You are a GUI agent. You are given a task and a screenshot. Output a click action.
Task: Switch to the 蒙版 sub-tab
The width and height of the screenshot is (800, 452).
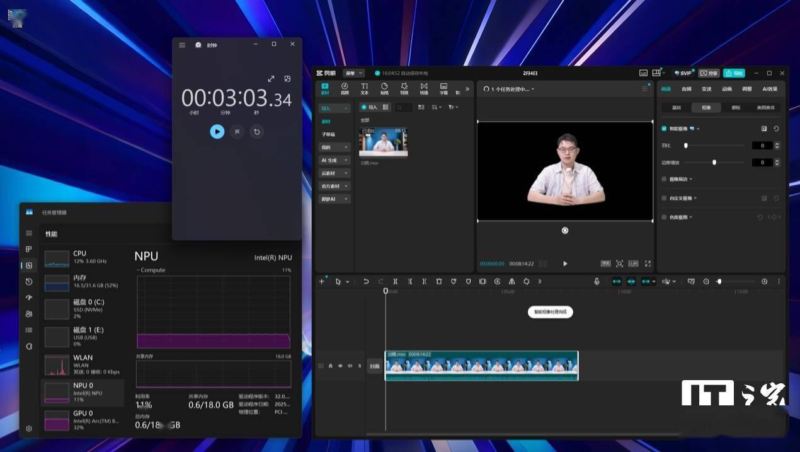coord(735,108)
